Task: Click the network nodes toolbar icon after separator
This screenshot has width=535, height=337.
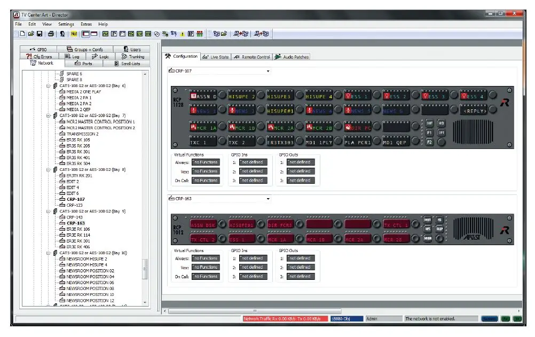Action: (x=216, y=34)
